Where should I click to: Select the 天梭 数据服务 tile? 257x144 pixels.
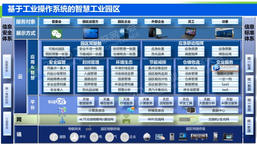(x=86, y=101)
